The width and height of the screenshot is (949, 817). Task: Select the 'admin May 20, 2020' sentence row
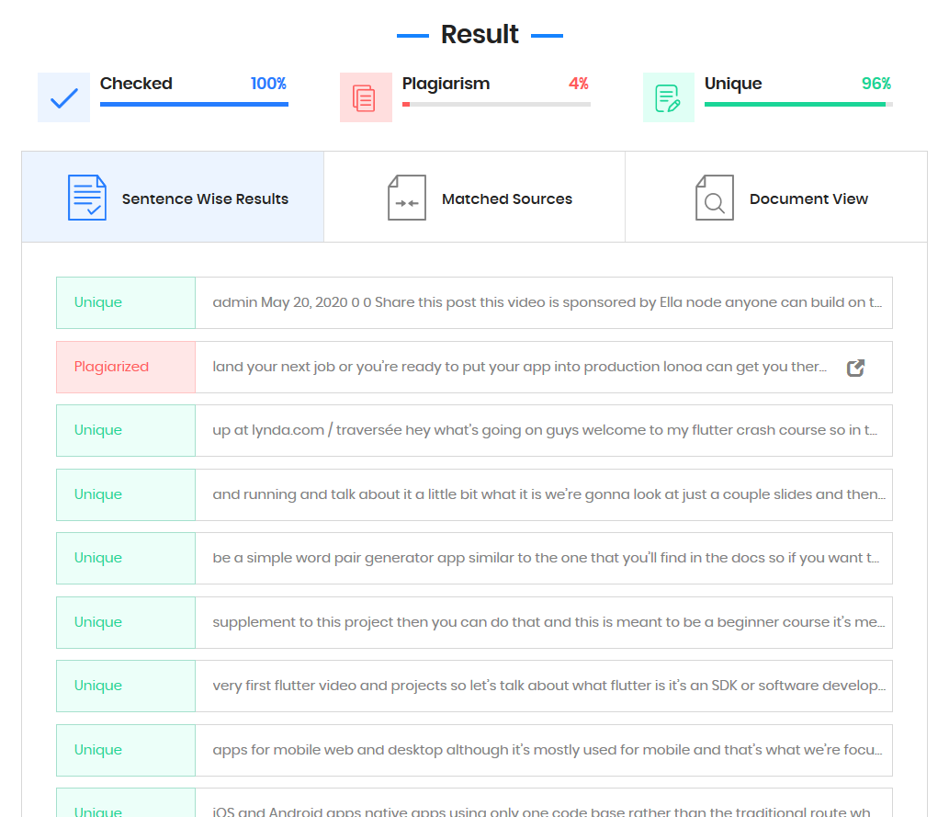474,303
